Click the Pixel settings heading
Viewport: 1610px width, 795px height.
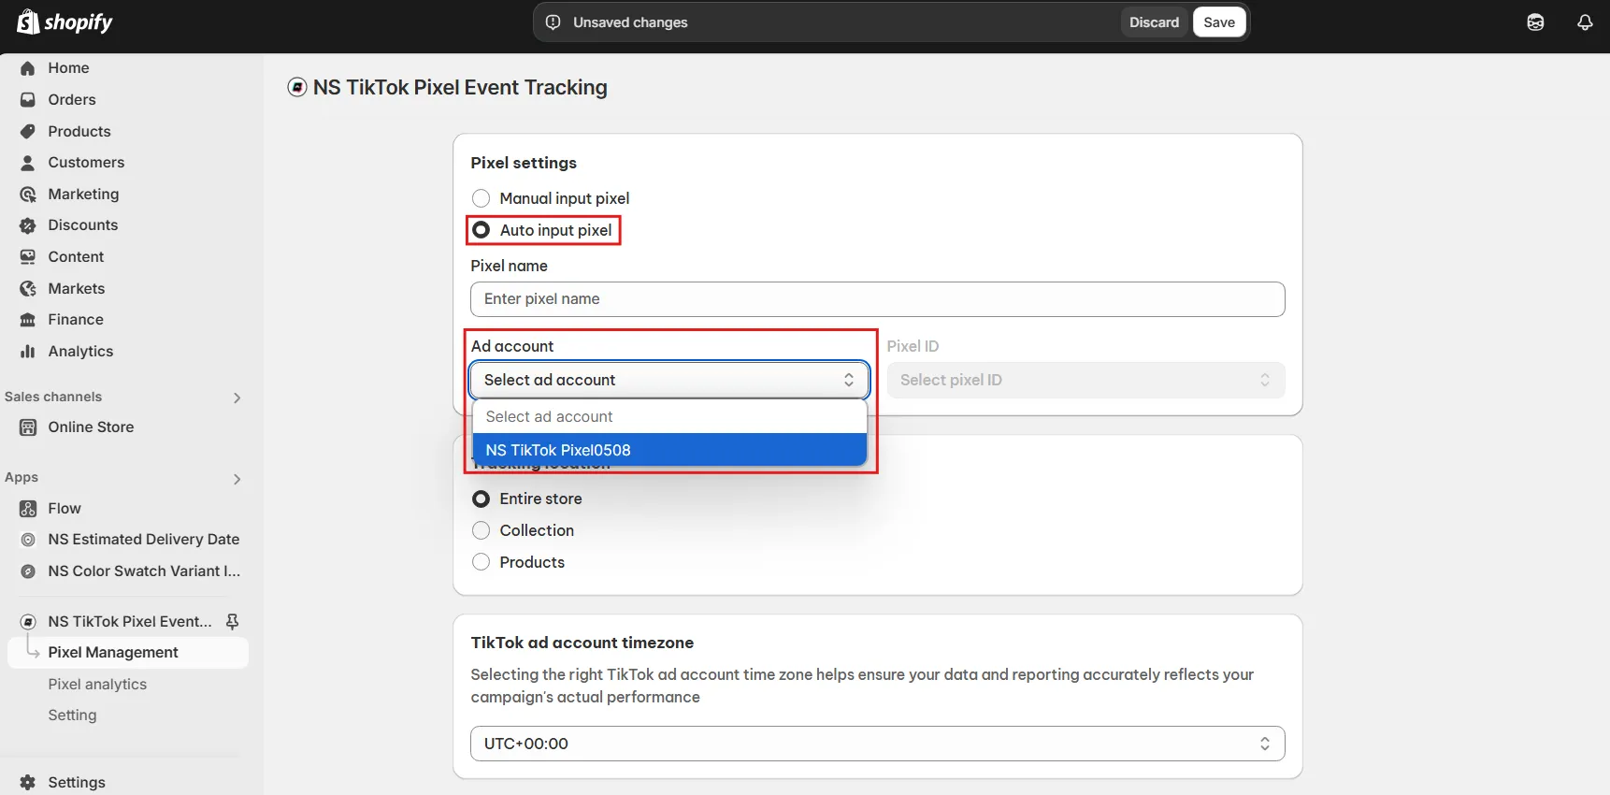coord(524,163)
